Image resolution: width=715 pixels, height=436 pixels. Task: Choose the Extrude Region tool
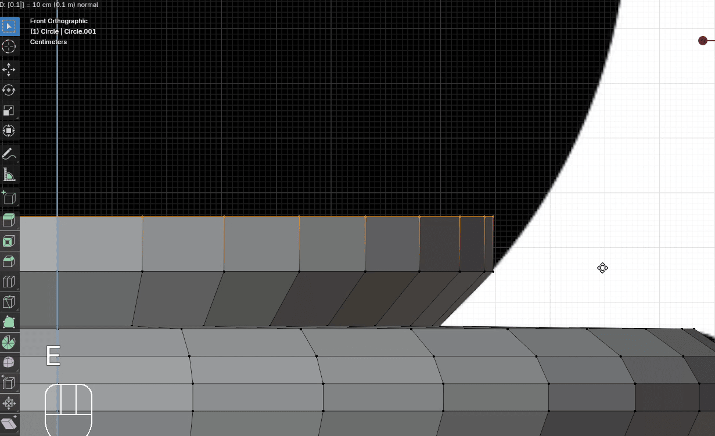pyautogui.click(x=9, y=220)
